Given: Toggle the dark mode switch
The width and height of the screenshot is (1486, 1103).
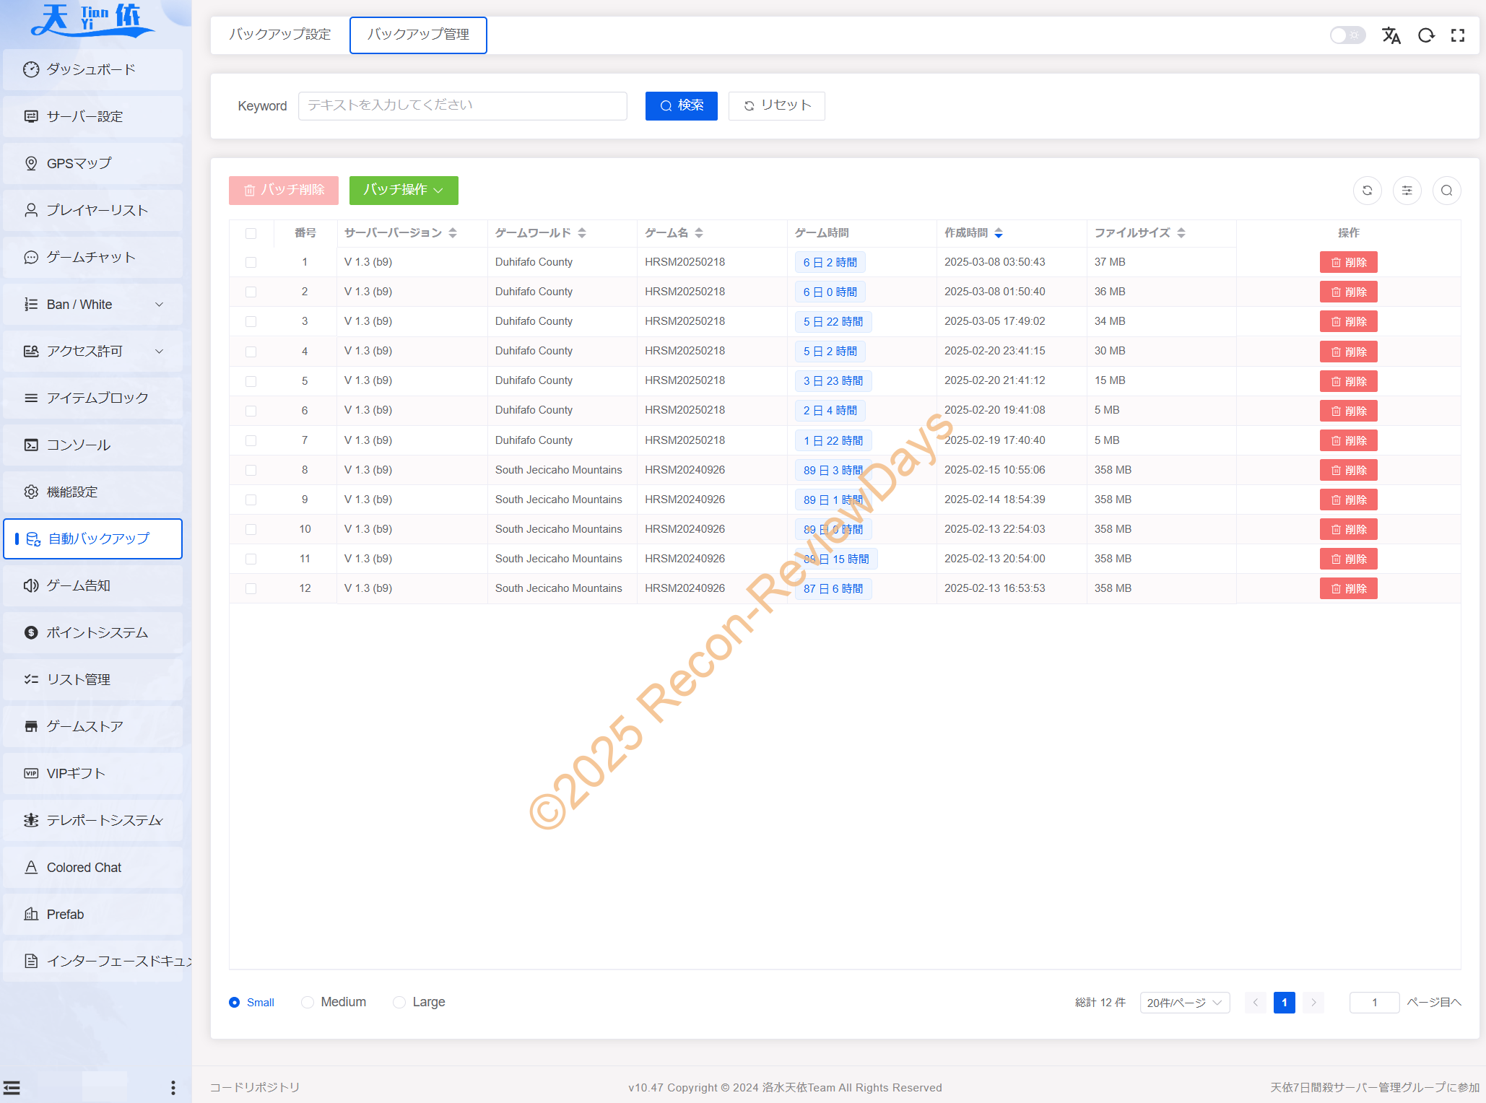Looking at the screenshot, I should tap(1347, 35).
